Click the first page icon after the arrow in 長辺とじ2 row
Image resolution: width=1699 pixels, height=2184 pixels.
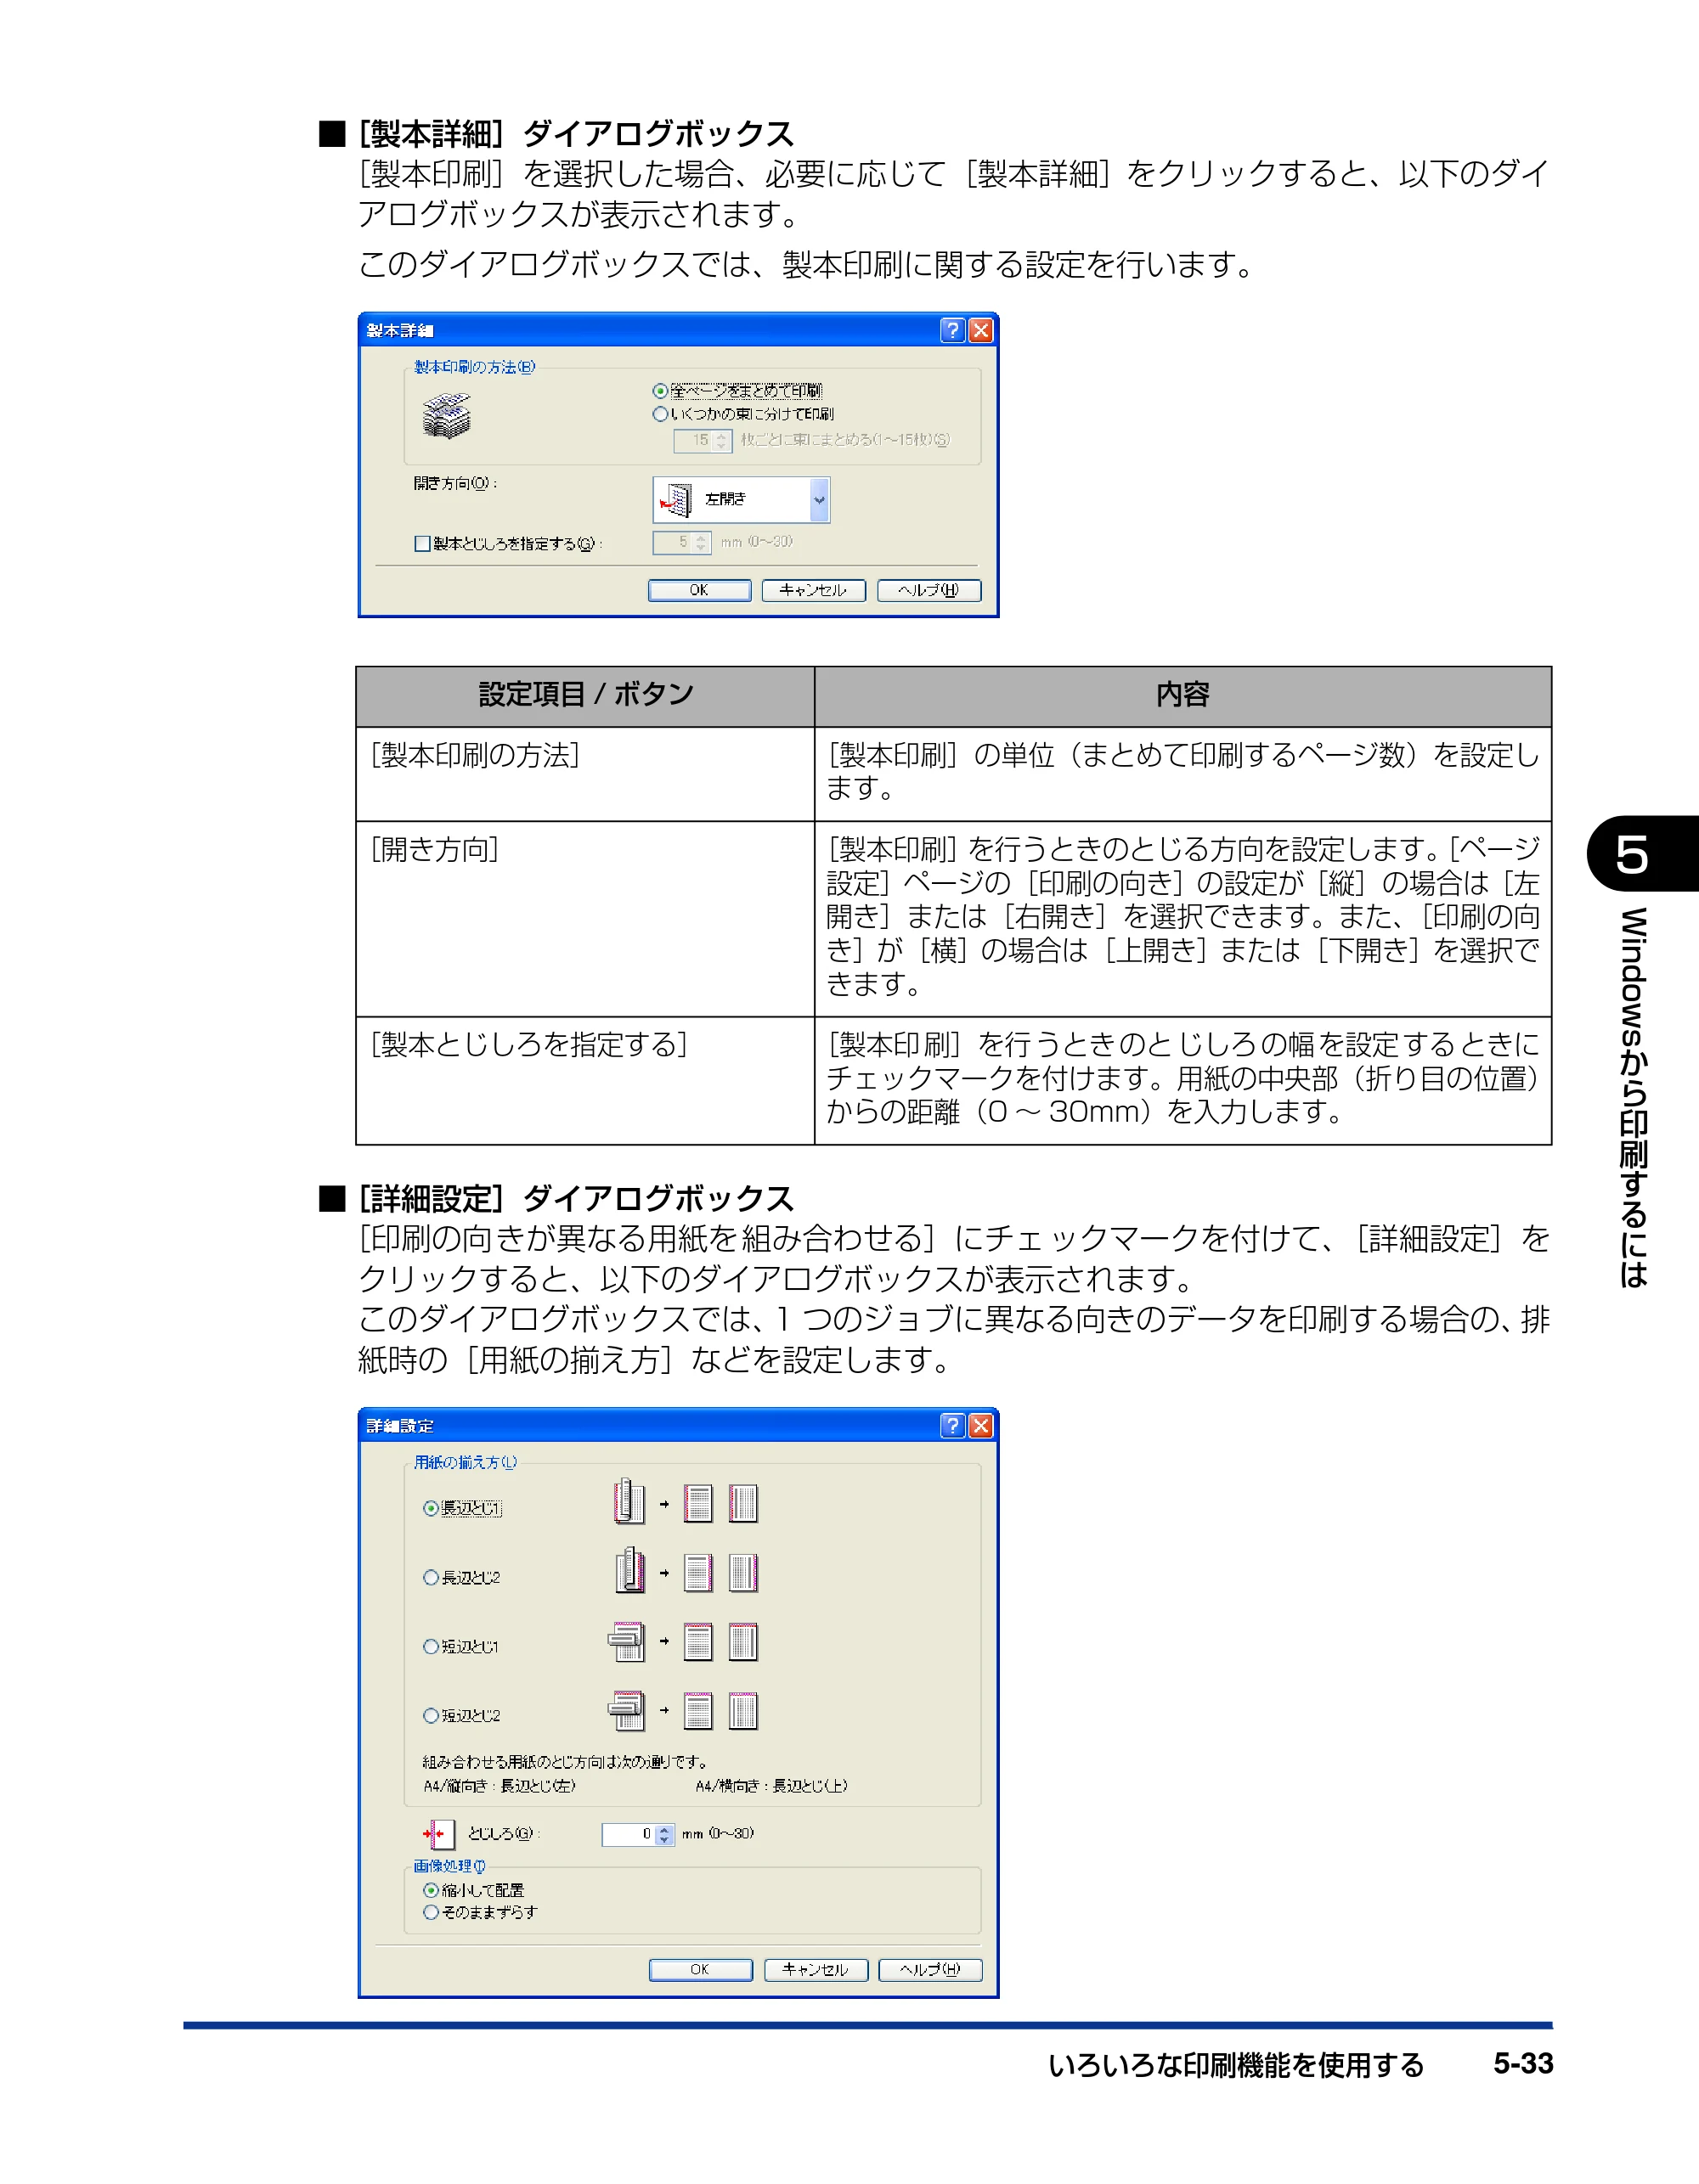[x=698, y=1572]
